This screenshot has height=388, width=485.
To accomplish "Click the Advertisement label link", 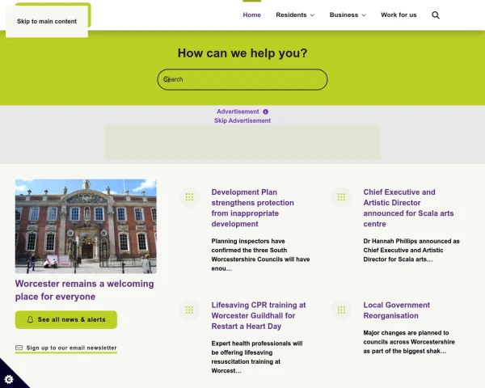I will click(238, 112).
